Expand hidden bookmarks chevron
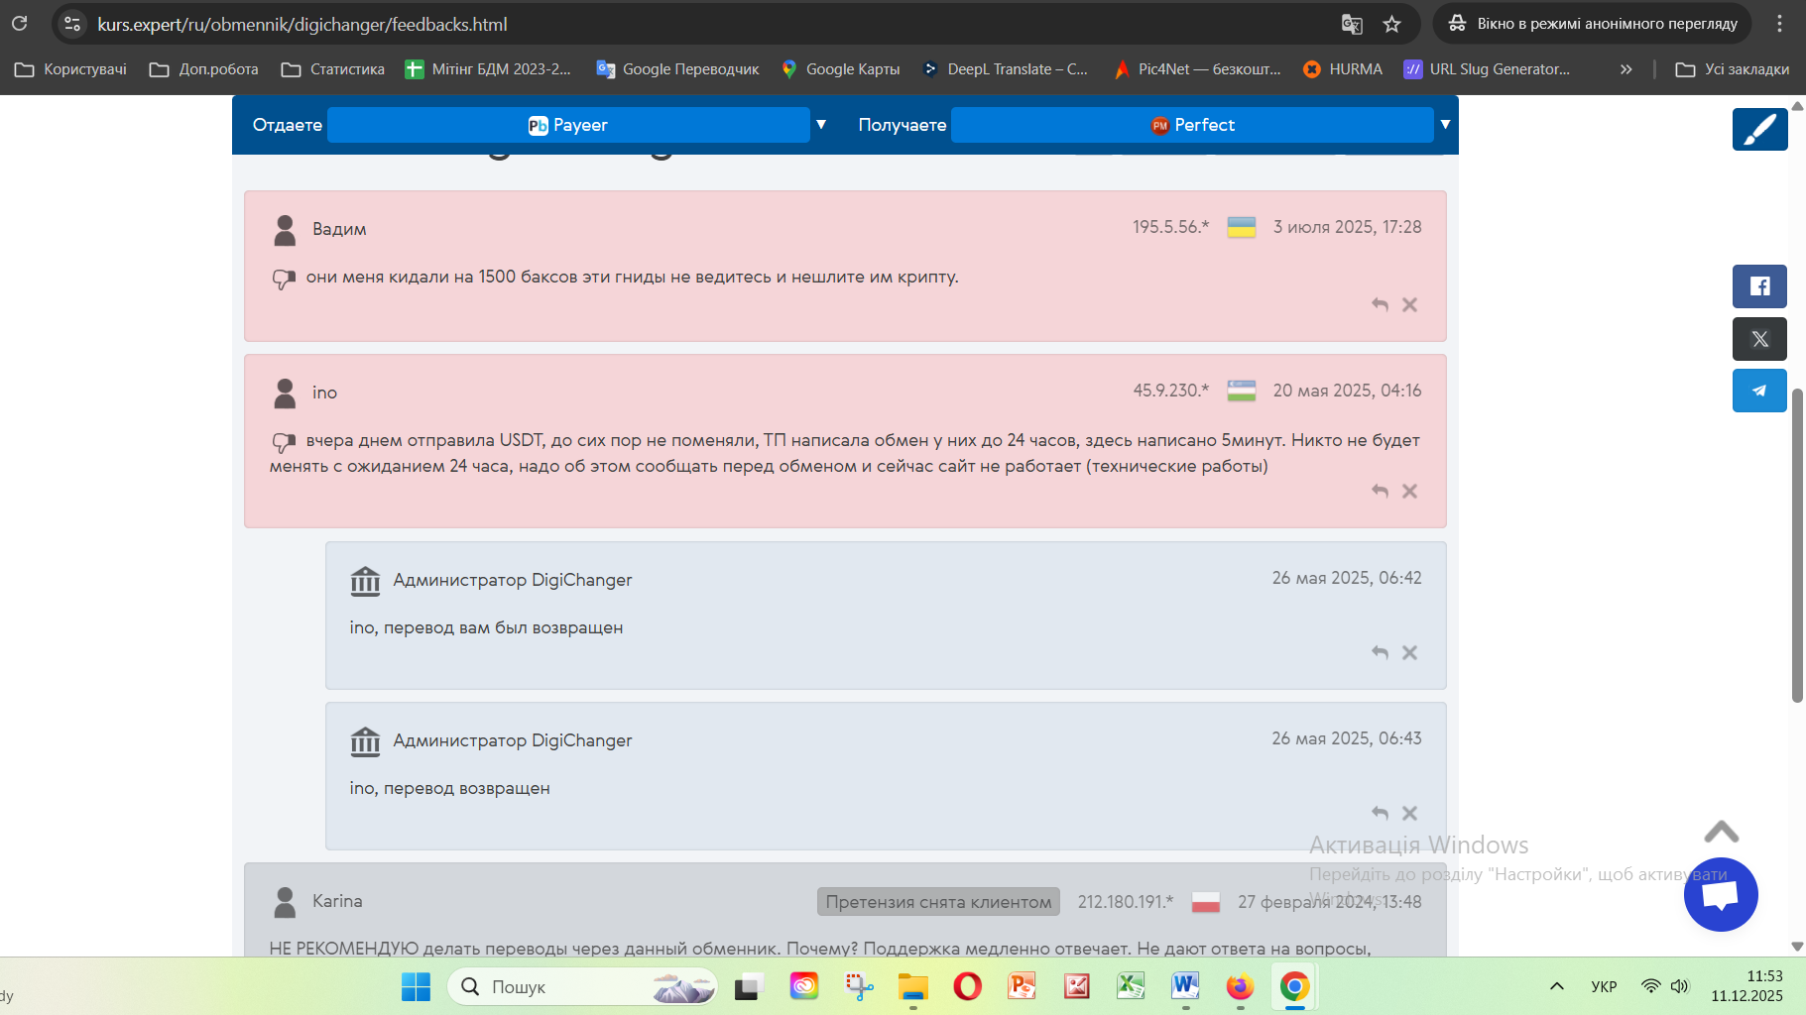The image size is (1806, 1015). click(x=1625, y=69)
